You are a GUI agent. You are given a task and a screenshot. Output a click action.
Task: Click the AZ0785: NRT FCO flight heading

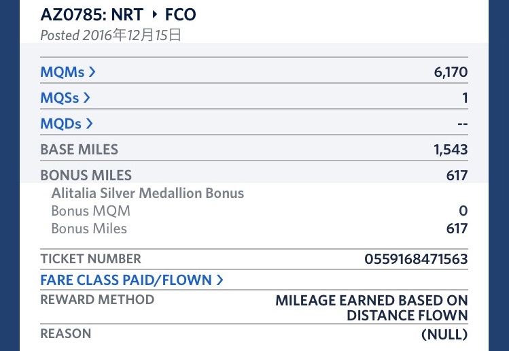[x=118, y=15]
